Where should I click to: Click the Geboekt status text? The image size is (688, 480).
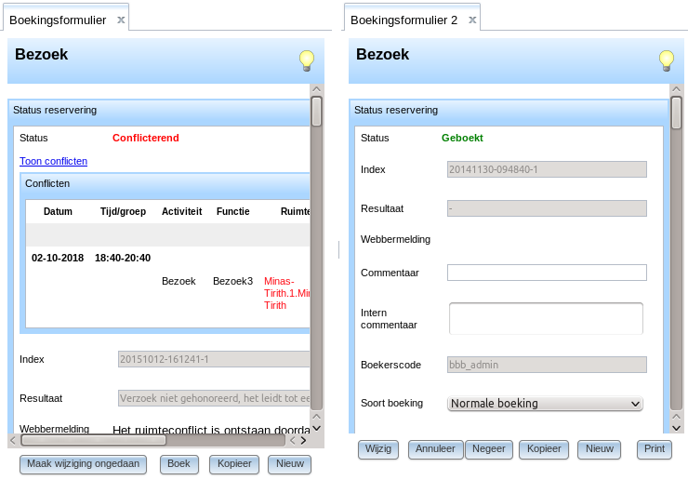coord(462,138)
